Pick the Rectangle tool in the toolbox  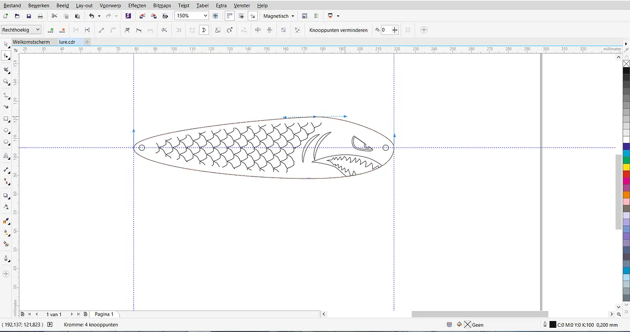click(x=6, y=119)
